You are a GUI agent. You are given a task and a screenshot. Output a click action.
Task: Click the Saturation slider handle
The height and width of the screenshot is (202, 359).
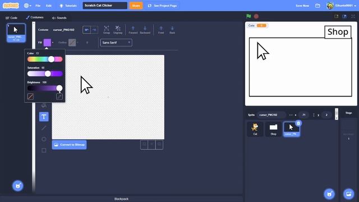[48, 74]
